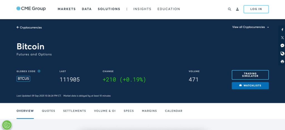Share page on Facebook icon
The height and width of the screenshot is (130, 285).
pyautogui.click(x=282, y=30)
